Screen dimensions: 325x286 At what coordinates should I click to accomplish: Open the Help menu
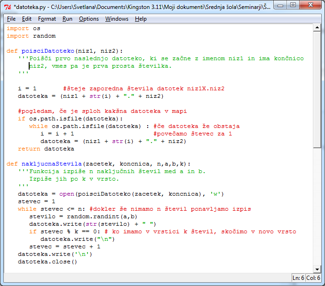pos(141,19)
